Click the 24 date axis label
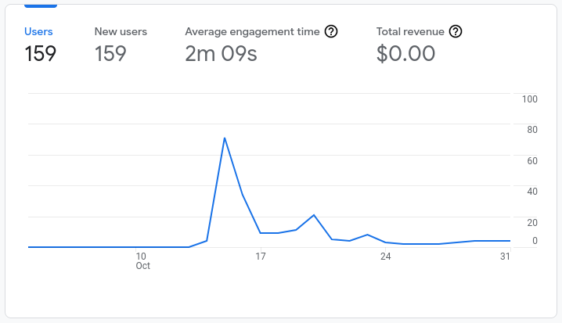This screenshot has width=562, height=323. coord(385,257)
